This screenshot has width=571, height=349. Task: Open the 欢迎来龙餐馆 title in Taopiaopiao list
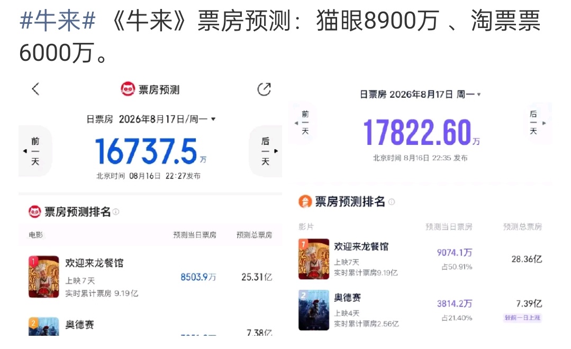pyautogui.click(x=361, y=247)
